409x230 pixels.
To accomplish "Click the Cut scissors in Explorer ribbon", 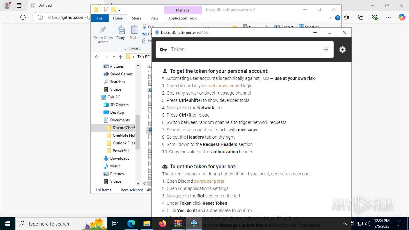I will [x=148, y=27].
